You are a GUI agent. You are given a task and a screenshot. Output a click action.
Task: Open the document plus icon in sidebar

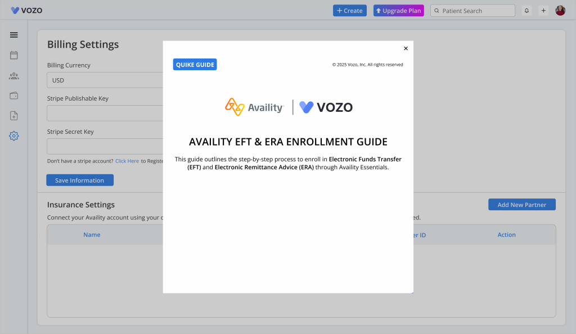tap(14, 116)
